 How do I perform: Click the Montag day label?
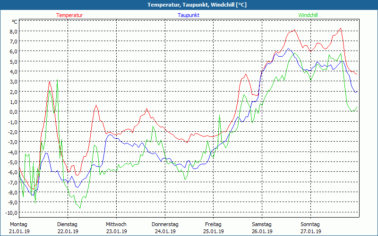point(18,225)
